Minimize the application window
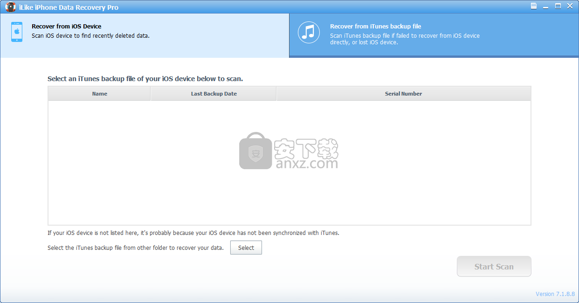This screenshot has height=303, width=579. point(546,6)
